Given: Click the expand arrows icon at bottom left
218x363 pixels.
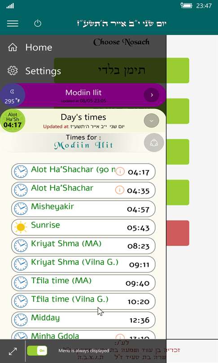Looking at the screenshot, I should click(13, 351).
